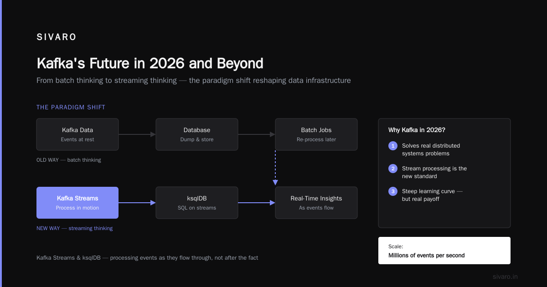
Task: Select the Real-Time Insights box
Action: (316, 203)
